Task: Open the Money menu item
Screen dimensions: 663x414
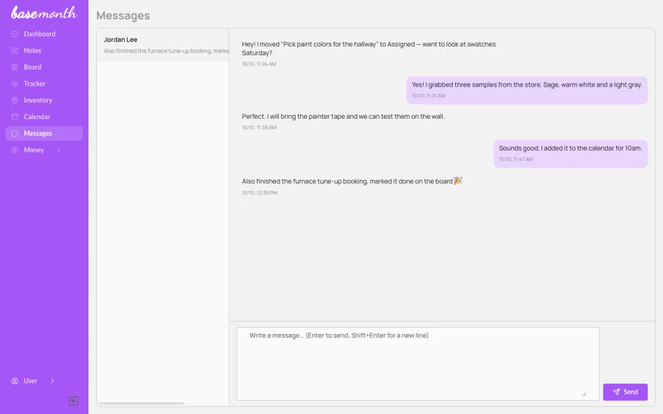Action: click(x=34, y=150)
